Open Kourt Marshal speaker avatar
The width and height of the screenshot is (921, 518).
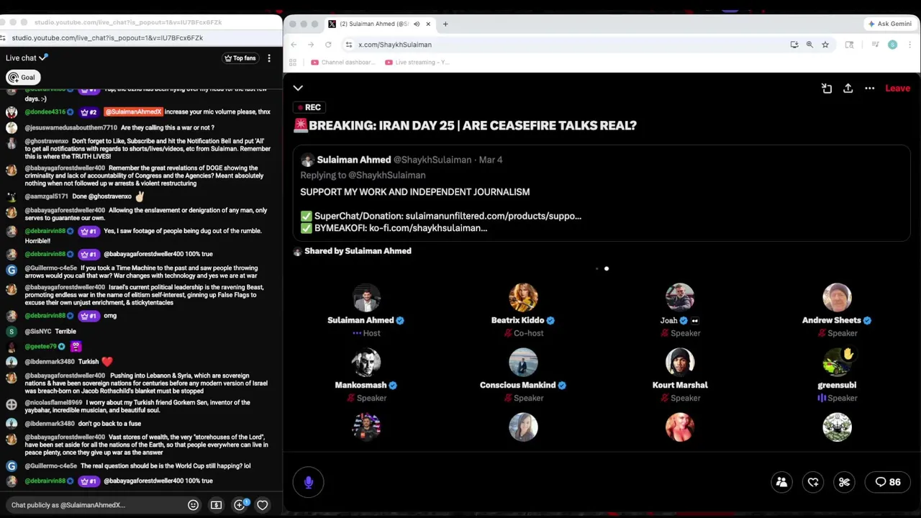pos(680,363)
